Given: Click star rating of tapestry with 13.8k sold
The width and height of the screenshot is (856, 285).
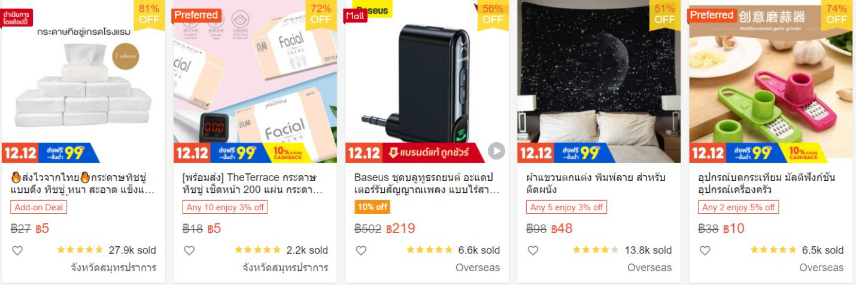Looking at the screenshot, I should tap(596, 250).
